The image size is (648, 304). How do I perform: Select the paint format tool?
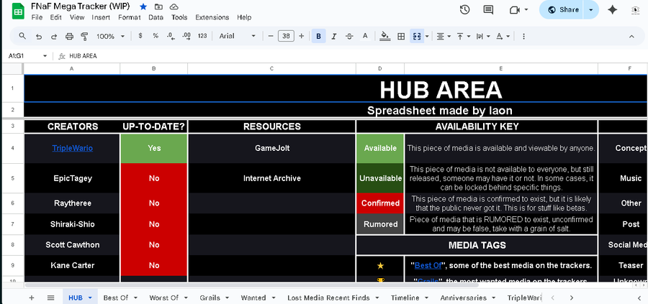85,37
